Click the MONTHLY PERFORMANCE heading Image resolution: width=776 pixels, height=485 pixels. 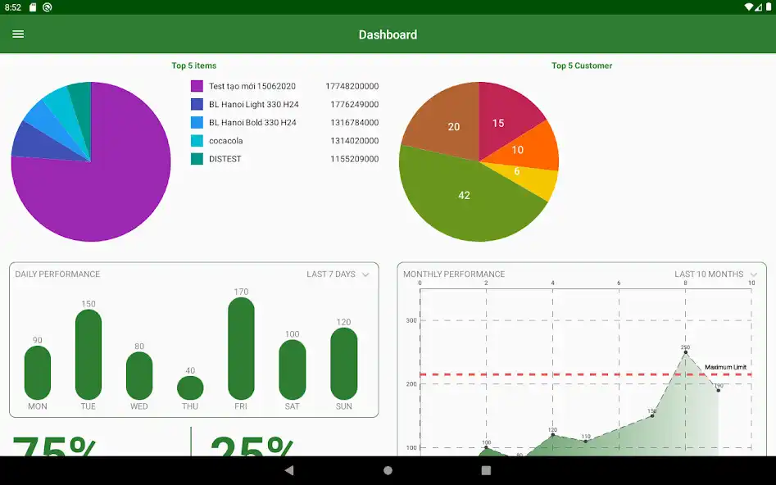454,274
